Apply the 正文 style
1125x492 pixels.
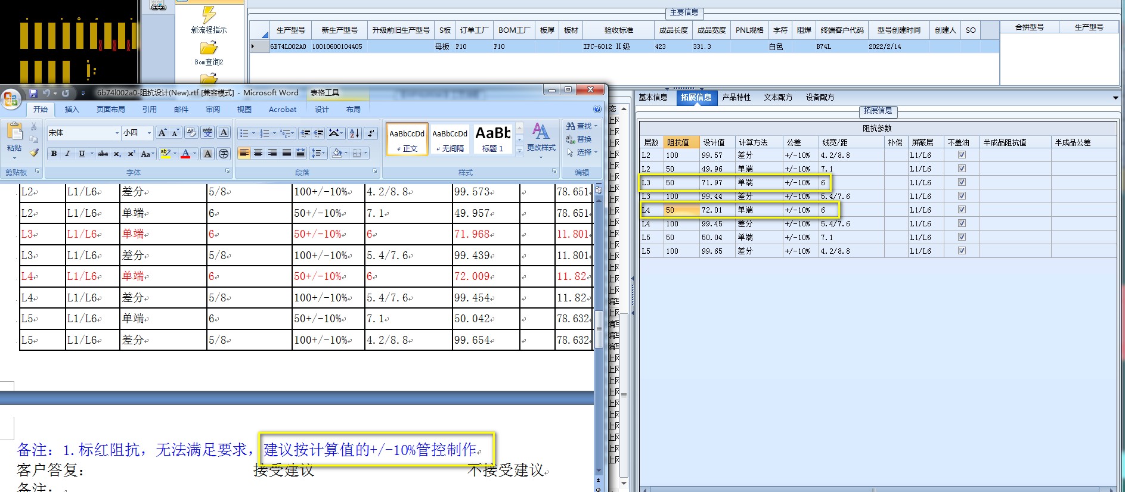point(407,139)
